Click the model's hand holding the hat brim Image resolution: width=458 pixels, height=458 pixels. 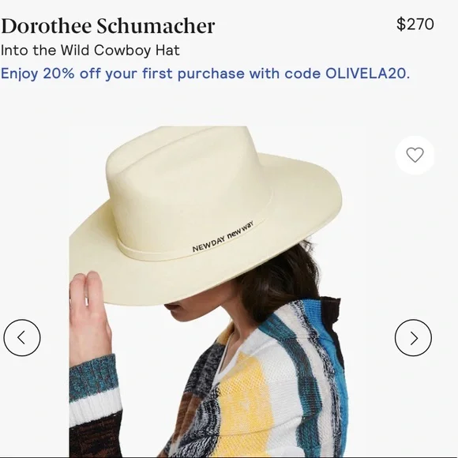pos(88,315)
